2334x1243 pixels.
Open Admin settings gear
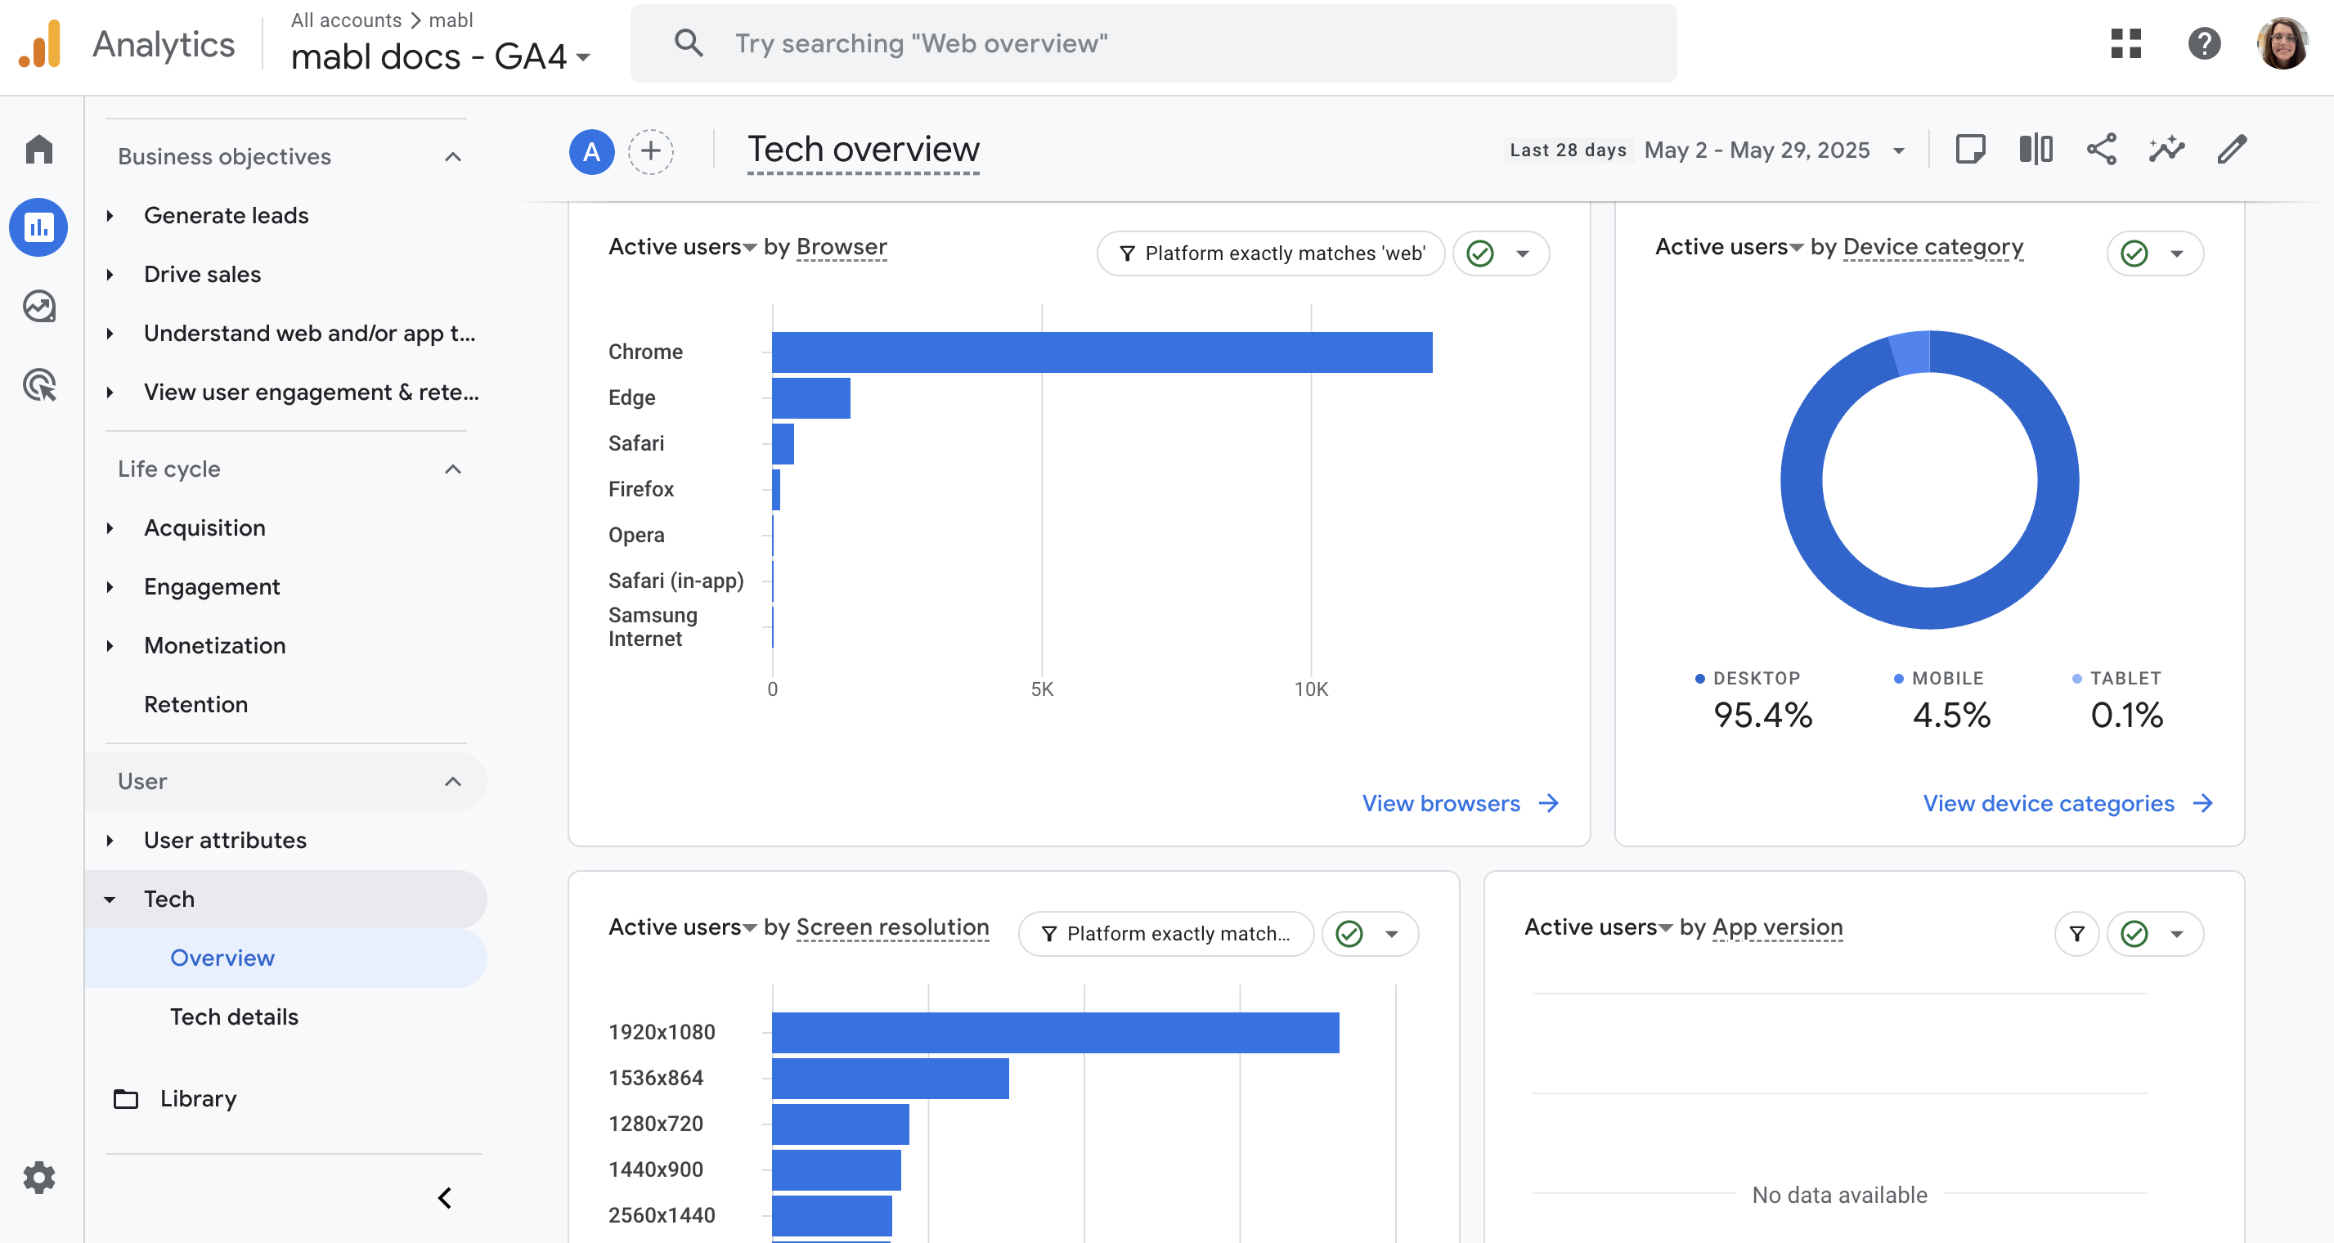[39, 1177]
